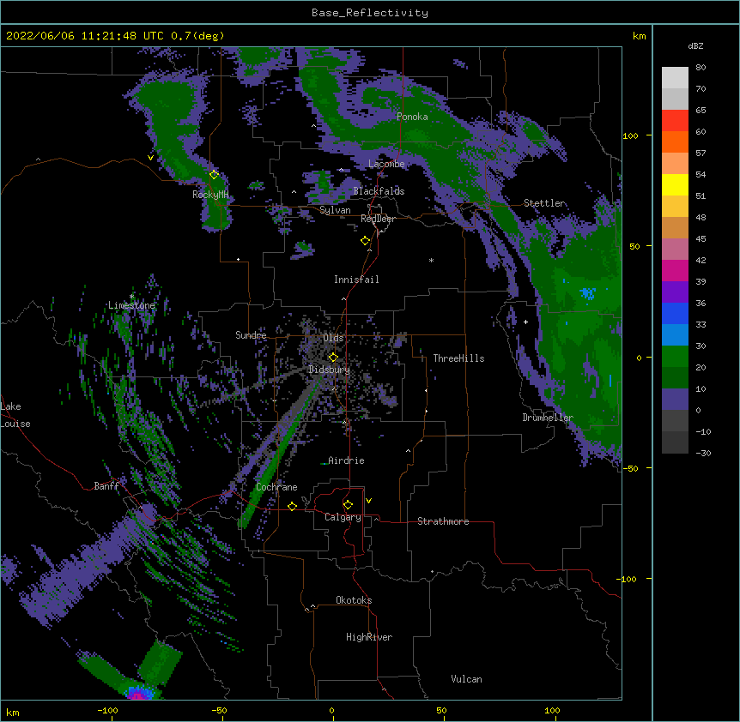Select the Lake Louise label
740x722 pixels.
(14, 415)
